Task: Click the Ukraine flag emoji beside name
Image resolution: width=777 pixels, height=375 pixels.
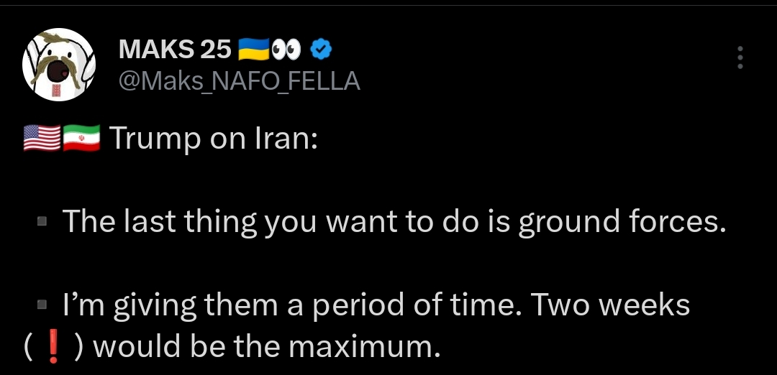Action: click(x=253, y=49)
